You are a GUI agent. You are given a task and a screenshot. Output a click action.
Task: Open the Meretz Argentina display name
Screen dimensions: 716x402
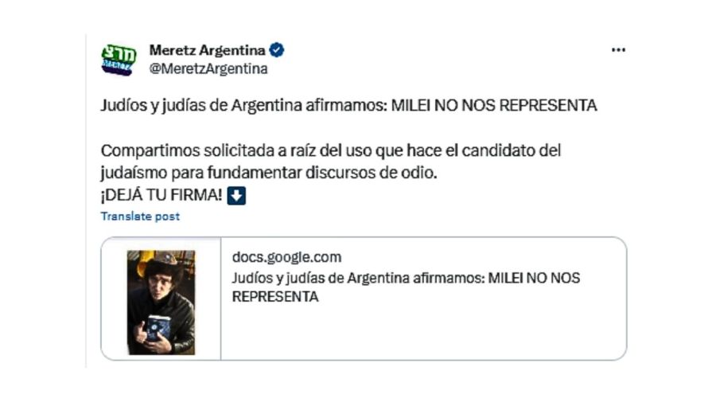pyautogui.click(x=207, y=50)
